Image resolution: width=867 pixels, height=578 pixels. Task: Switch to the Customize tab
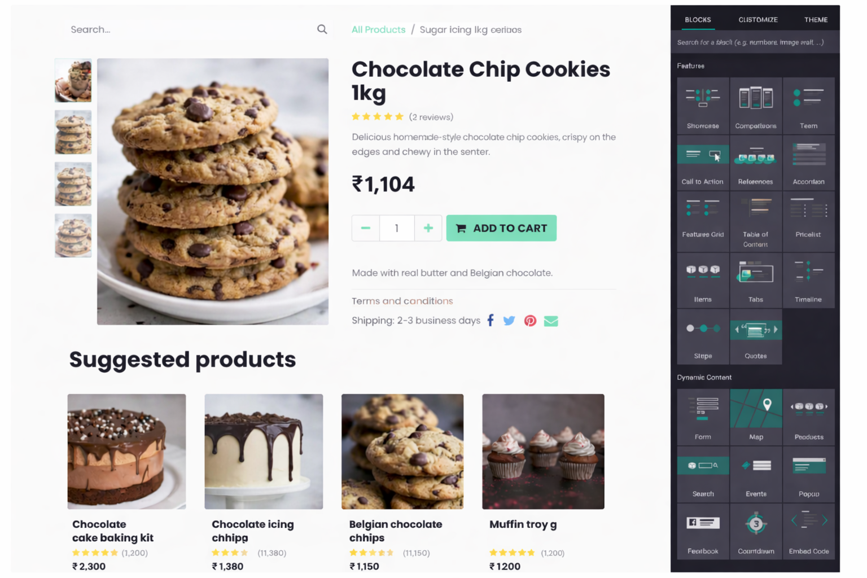point(758,20)
